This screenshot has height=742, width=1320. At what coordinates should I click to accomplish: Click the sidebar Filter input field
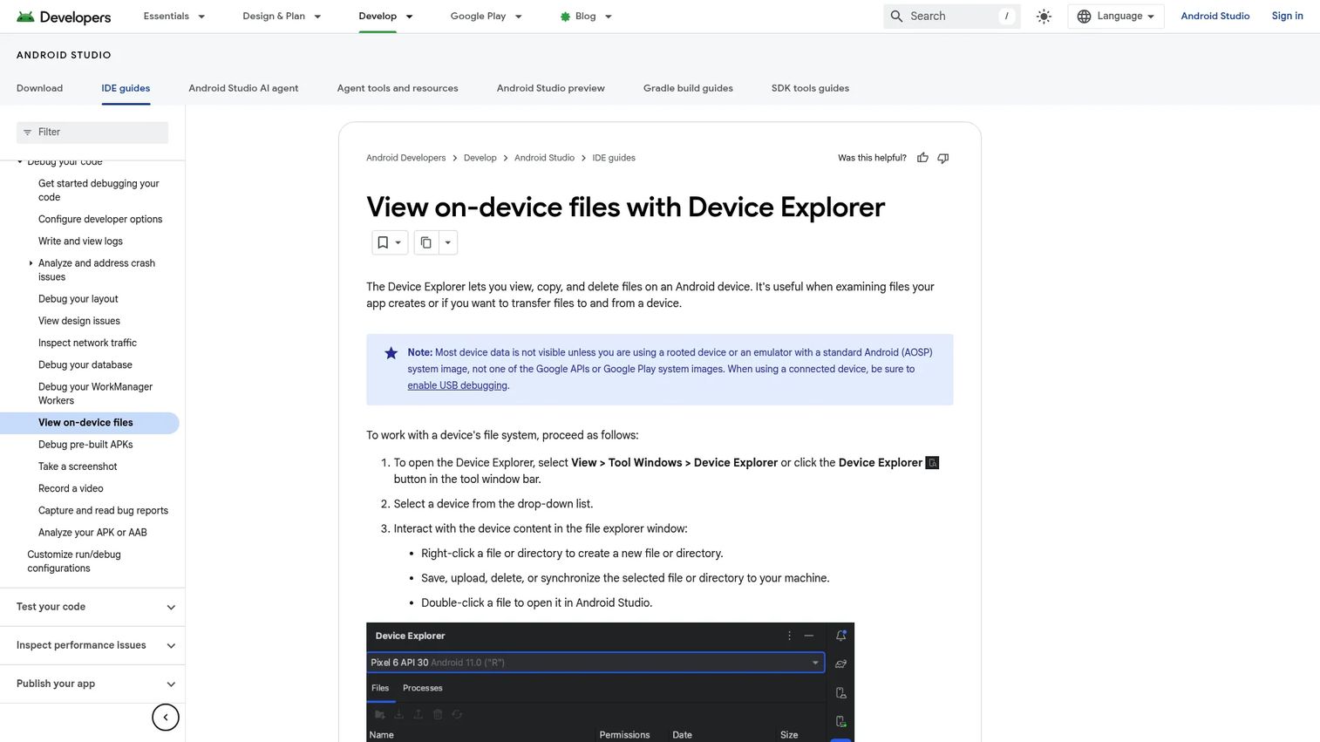[x=92, y=133]
